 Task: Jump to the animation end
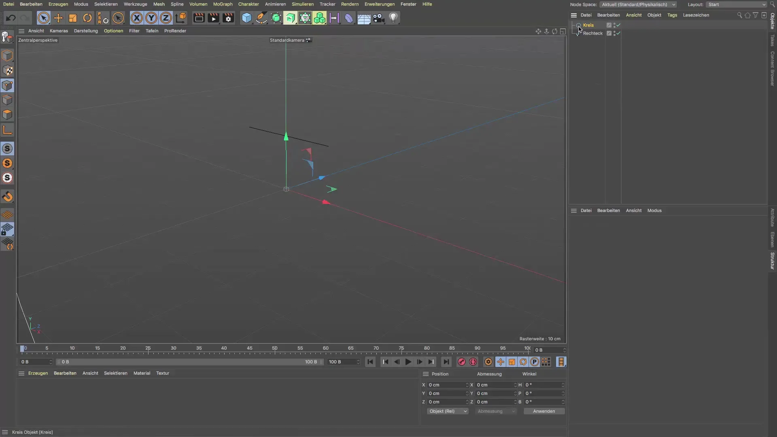(x=446, y=362)
